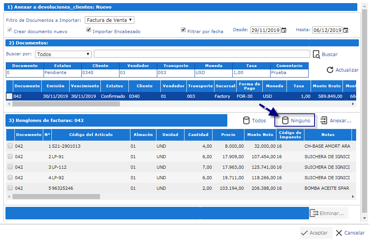Viewport: 369px width, 240px height.
Task: Sort by Monto Neto column header
Action: pyautogui.click(x=260, y=134)
